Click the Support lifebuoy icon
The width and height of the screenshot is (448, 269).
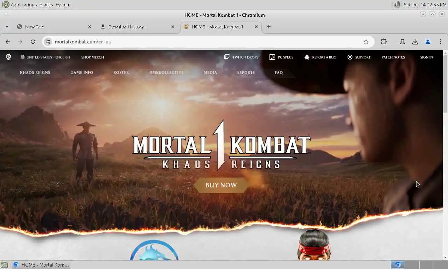click(x=350, y=57)
